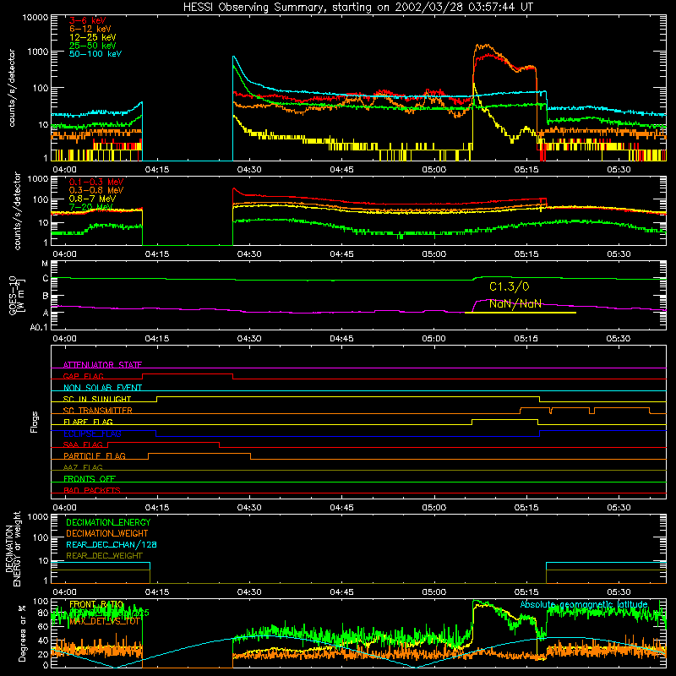The height and width of the screenshot is (676, 676).
Task: Choose the SC_TRANSMITTER flag label
Action: (x=97, y=410)
